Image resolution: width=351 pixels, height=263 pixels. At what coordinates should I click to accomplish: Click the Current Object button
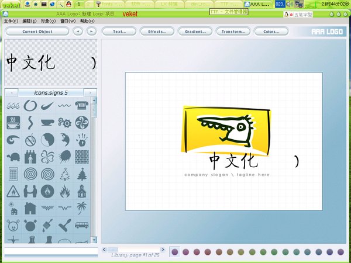(x=37, y=31)
